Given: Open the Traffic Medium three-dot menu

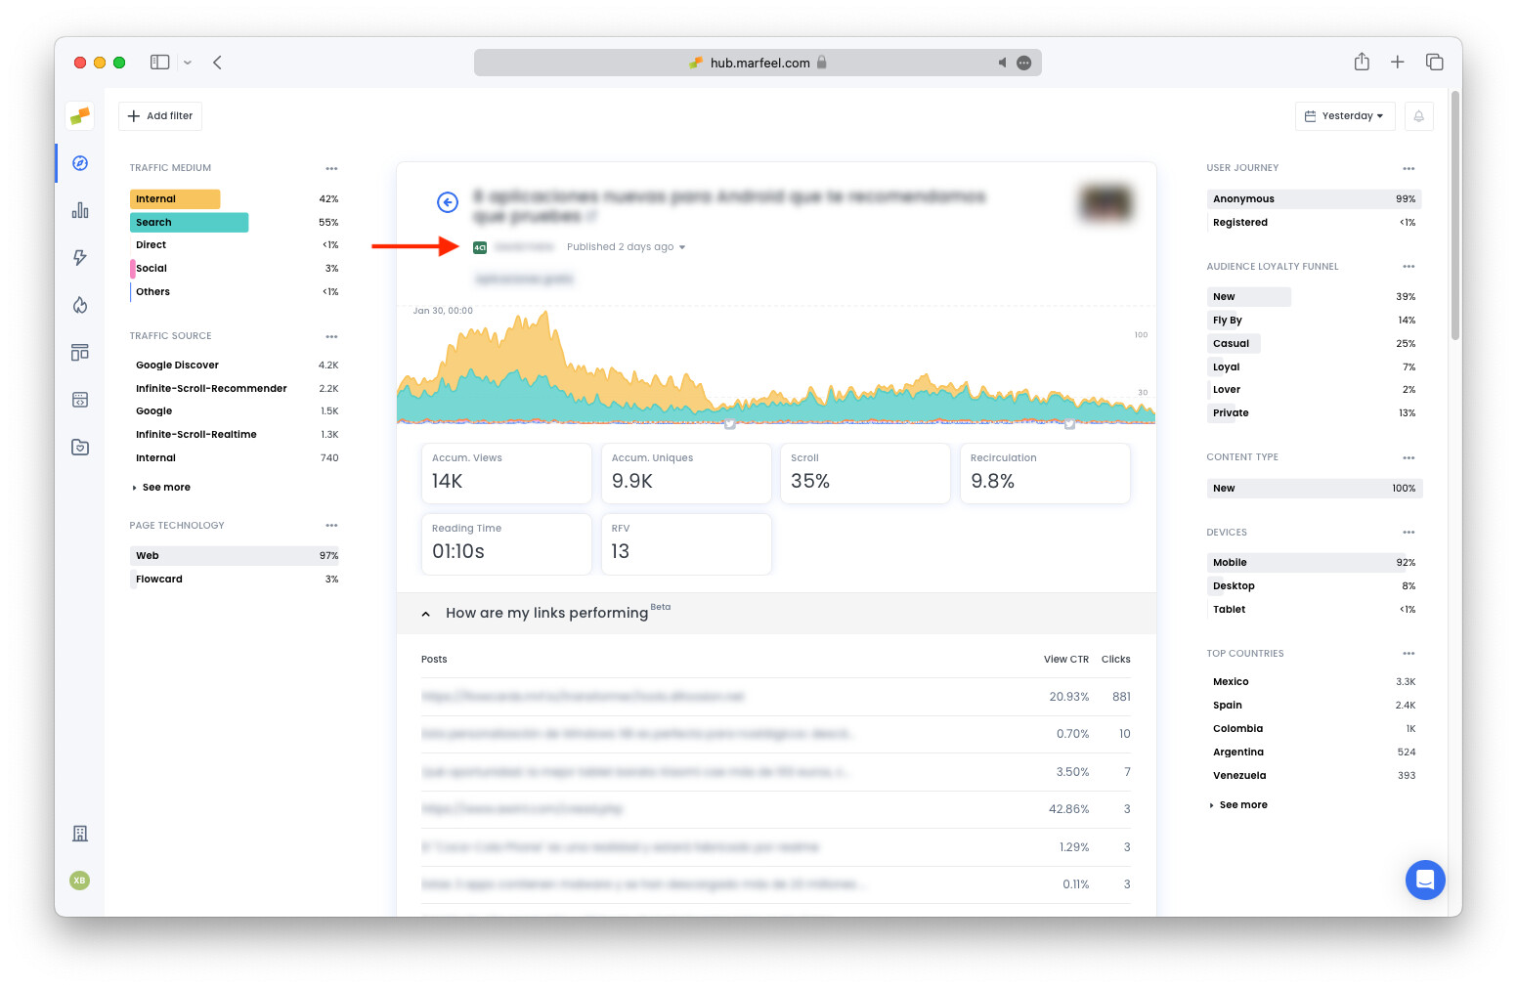Looking at the screenshot, I should click(x=331, y=169).
